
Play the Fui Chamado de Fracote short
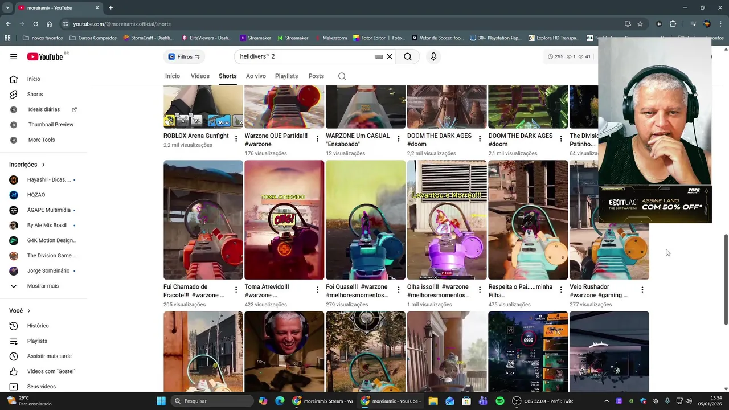coord(203,220)
